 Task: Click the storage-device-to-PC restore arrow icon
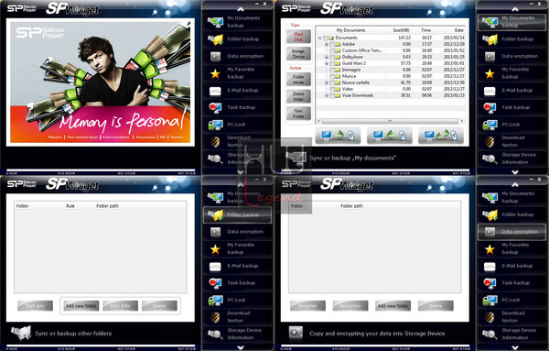tap(390, 136)
